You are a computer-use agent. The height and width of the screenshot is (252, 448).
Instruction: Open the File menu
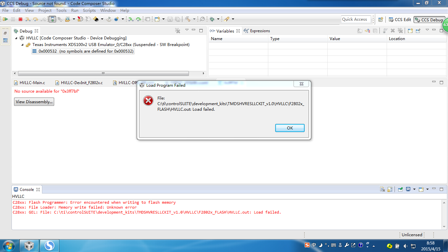[x=5, y=11]
